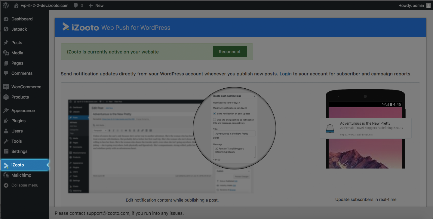Collapse the sidebar menu
Screen dimensions: 433x219
click(x=21, y=185)
